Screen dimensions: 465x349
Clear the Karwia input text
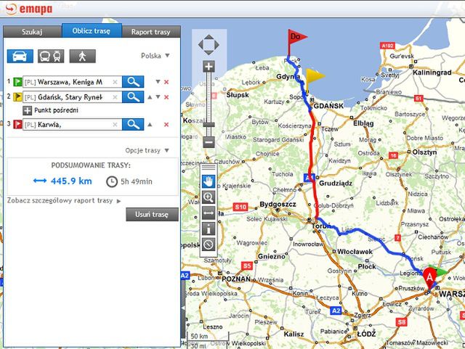coord(115,125)
